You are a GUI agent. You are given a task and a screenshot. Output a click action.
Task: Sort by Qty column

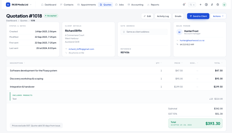[159, 63]
